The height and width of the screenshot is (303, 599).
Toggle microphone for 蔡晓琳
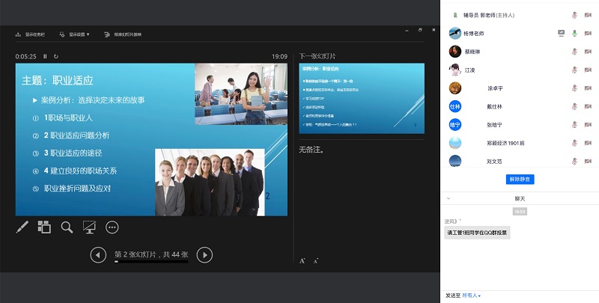(574, 52)
